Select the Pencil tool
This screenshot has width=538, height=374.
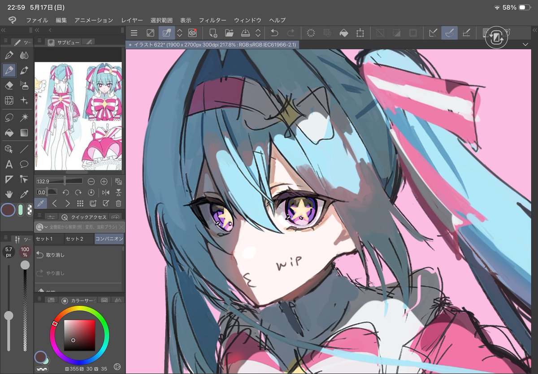click(x=9, y=70)
